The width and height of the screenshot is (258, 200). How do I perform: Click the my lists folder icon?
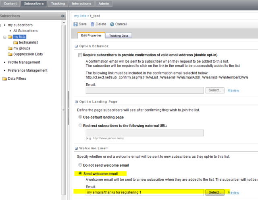pos(10,37)
